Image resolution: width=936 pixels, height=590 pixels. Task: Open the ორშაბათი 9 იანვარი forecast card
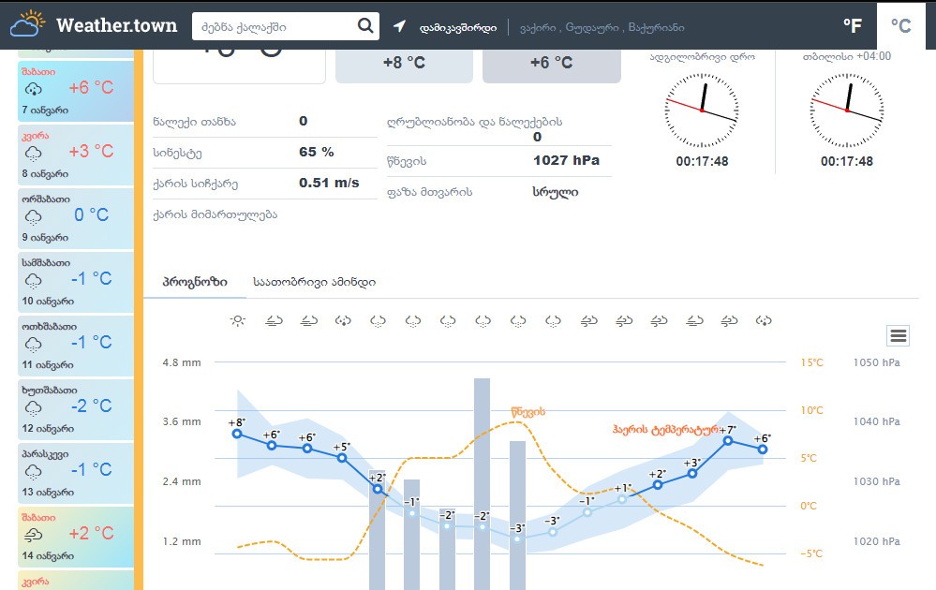76,218
